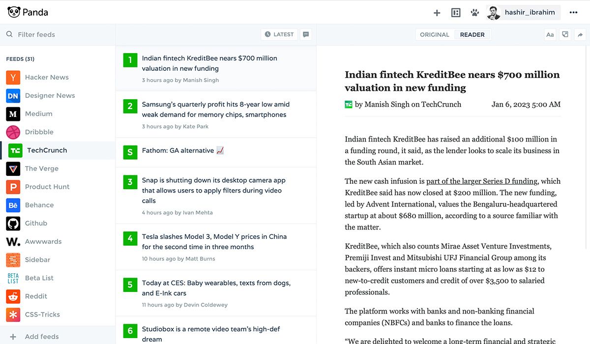Click the green number 1 badge
The height and width of the screenshot is (344, 590).
130,60
